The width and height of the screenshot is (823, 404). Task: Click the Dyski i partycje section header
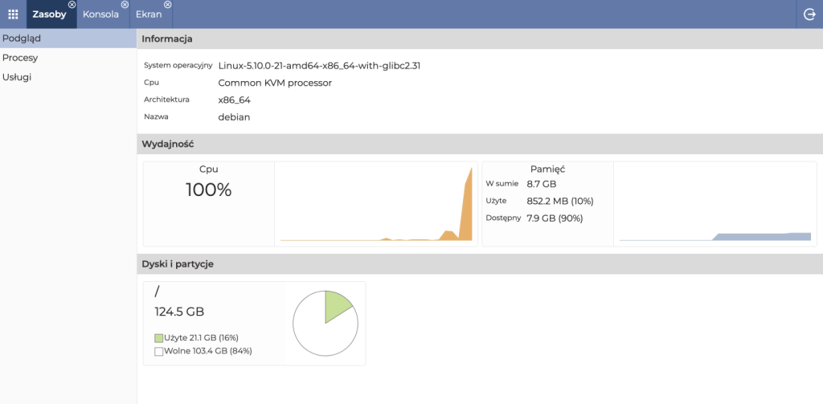(178, 263)
